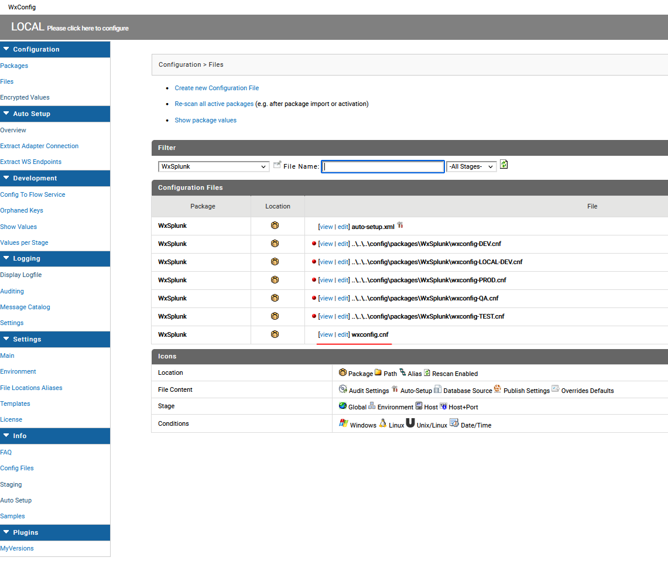This screenshot has width=668, height=564.
Task: Open Orphaned Keys in the Development section
Action: [22, 210]
